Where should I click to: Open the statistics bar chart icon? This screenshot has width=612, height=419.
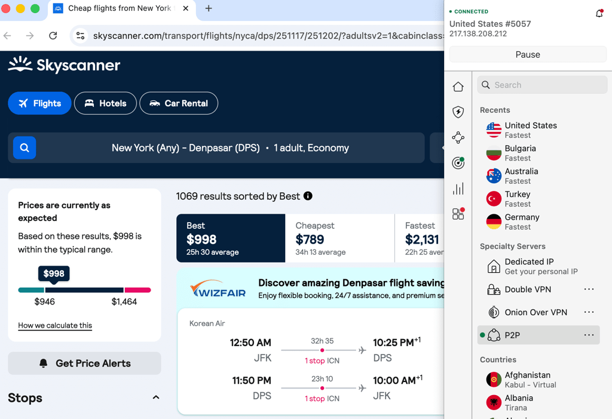click(x=458, y=189)
